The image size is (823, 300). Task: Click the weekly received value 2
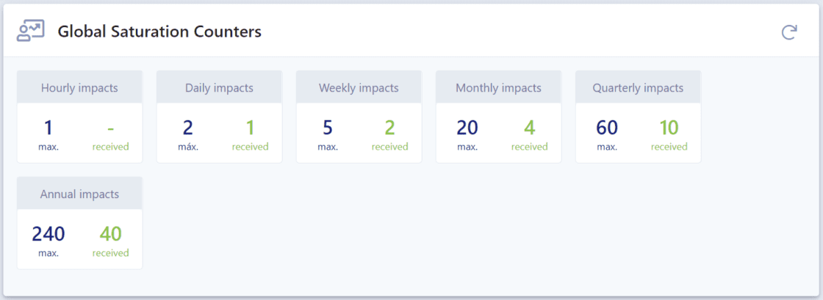(389, 128)
